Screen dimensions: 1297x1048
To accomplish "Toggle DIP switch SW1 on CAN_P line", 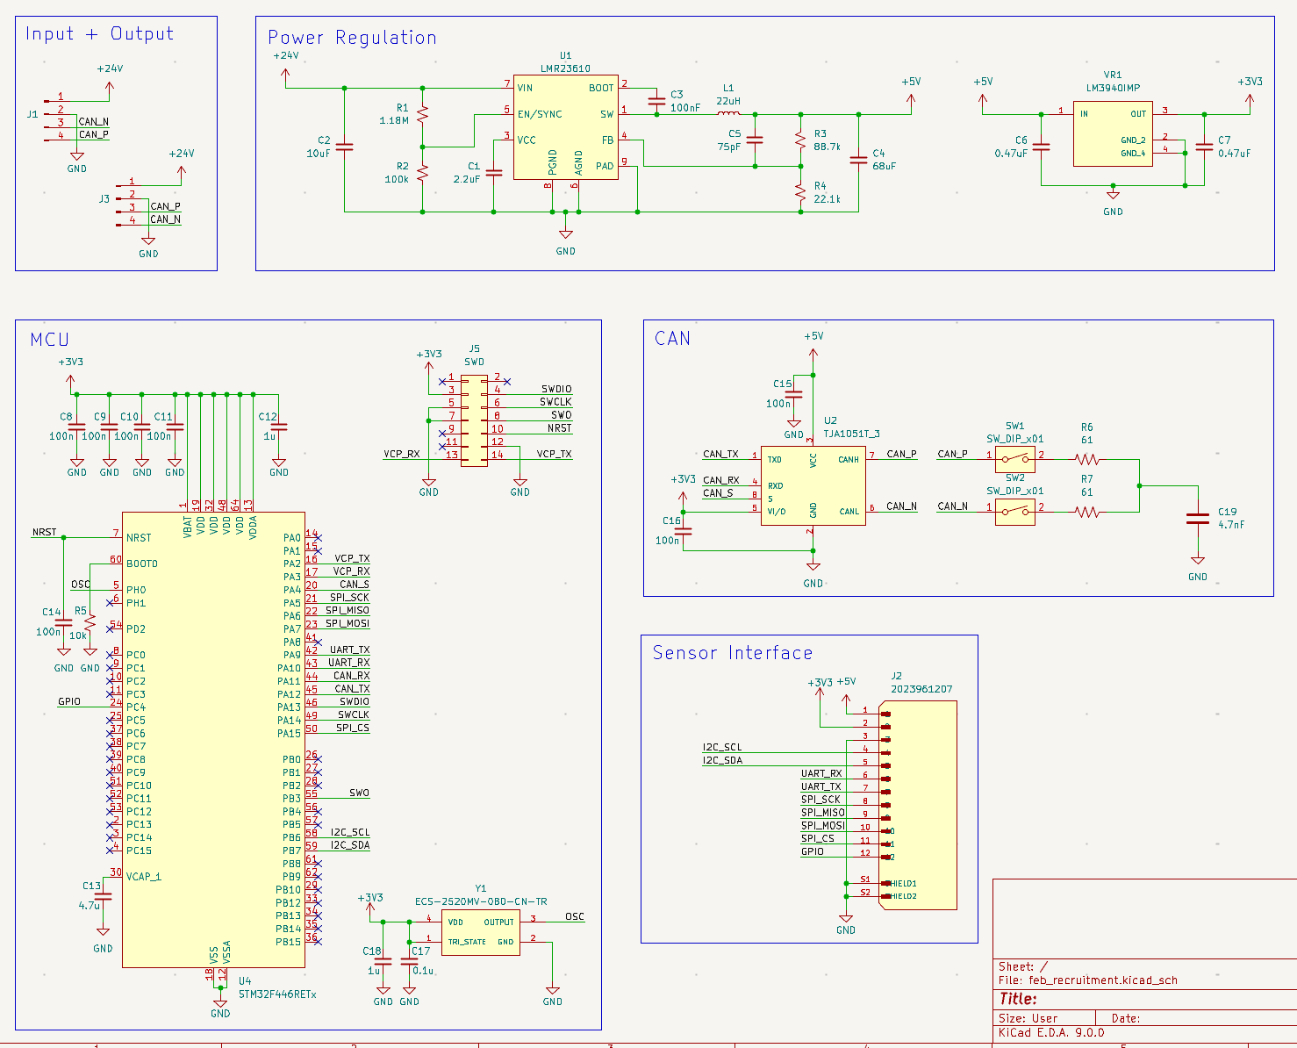I will 1014,457.
